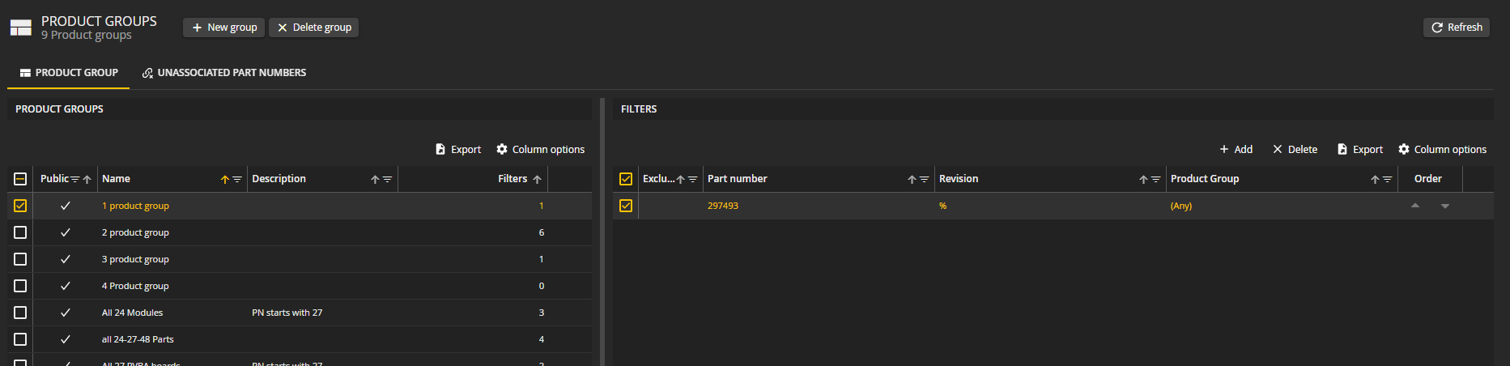Click the Product Groups page icon
The image size is (1510, 366).
[x=20, y=28]
